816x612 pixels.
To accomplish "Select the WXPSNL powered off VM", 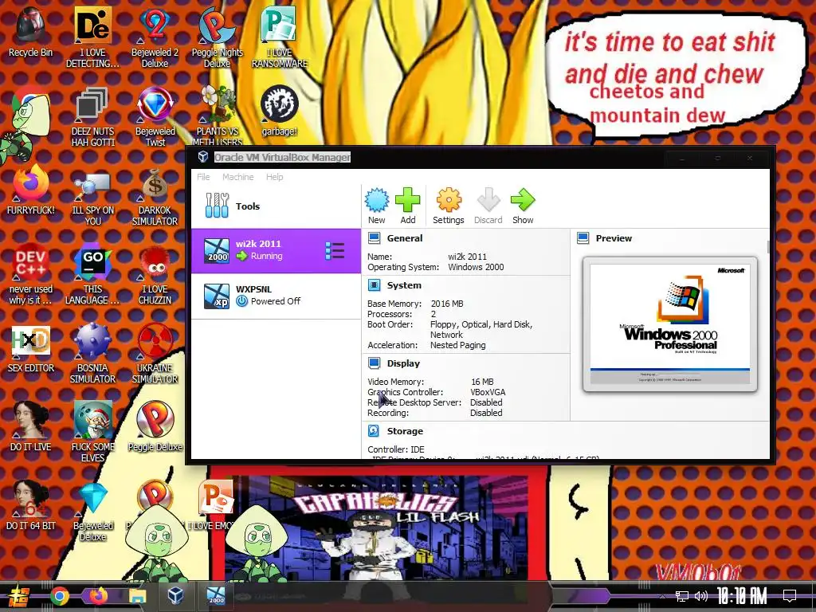I will pos(276,296).
